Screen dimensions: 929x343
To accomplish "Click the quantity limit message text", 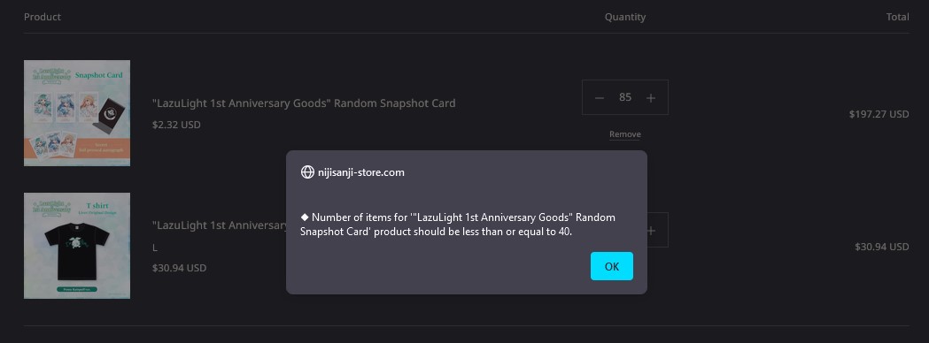I will (x=458, y=225).
